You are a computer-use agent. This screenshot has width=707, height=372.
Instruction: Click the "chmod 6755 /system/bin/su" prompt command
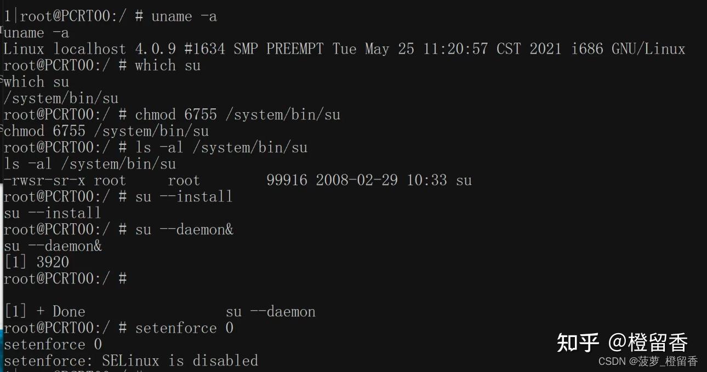[237, 115]
